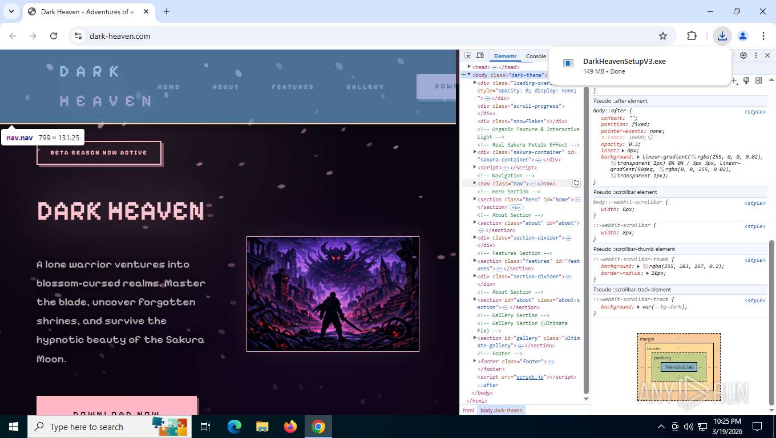Expand the footer element node
This screenshot has height=438, width=776.
[475, 361]
